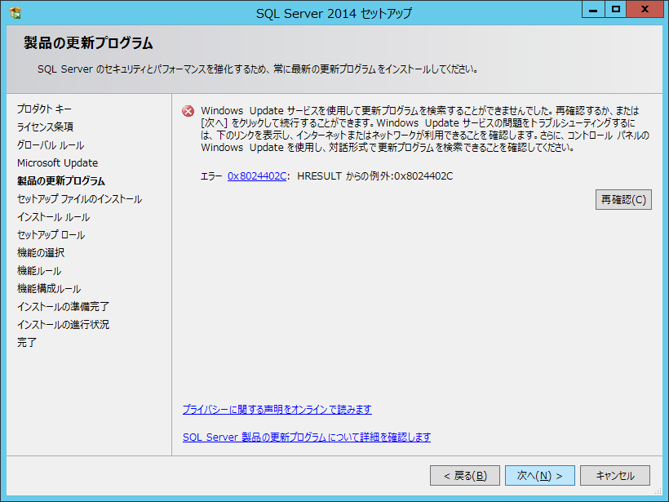Maximize the setup window
Image resolution: width=669 pixels, height=502 pixels.
click(615, 9)
